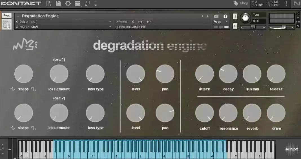Click the reverb knob
Screen dimensions: 301x159
[252, 113]
